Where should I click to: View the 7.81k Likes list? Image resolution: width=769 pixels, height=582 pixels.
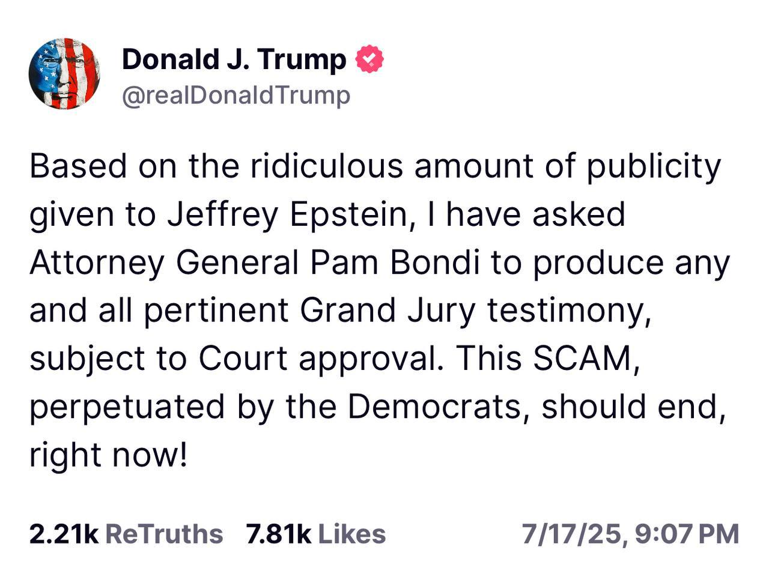[316, 534]
